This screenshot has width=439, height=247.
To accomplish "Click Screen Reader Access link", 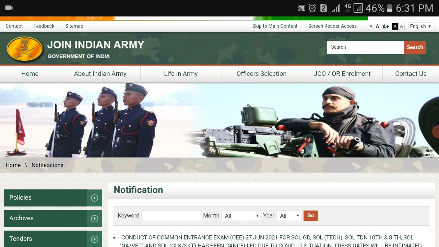I will tap(332, 26).
